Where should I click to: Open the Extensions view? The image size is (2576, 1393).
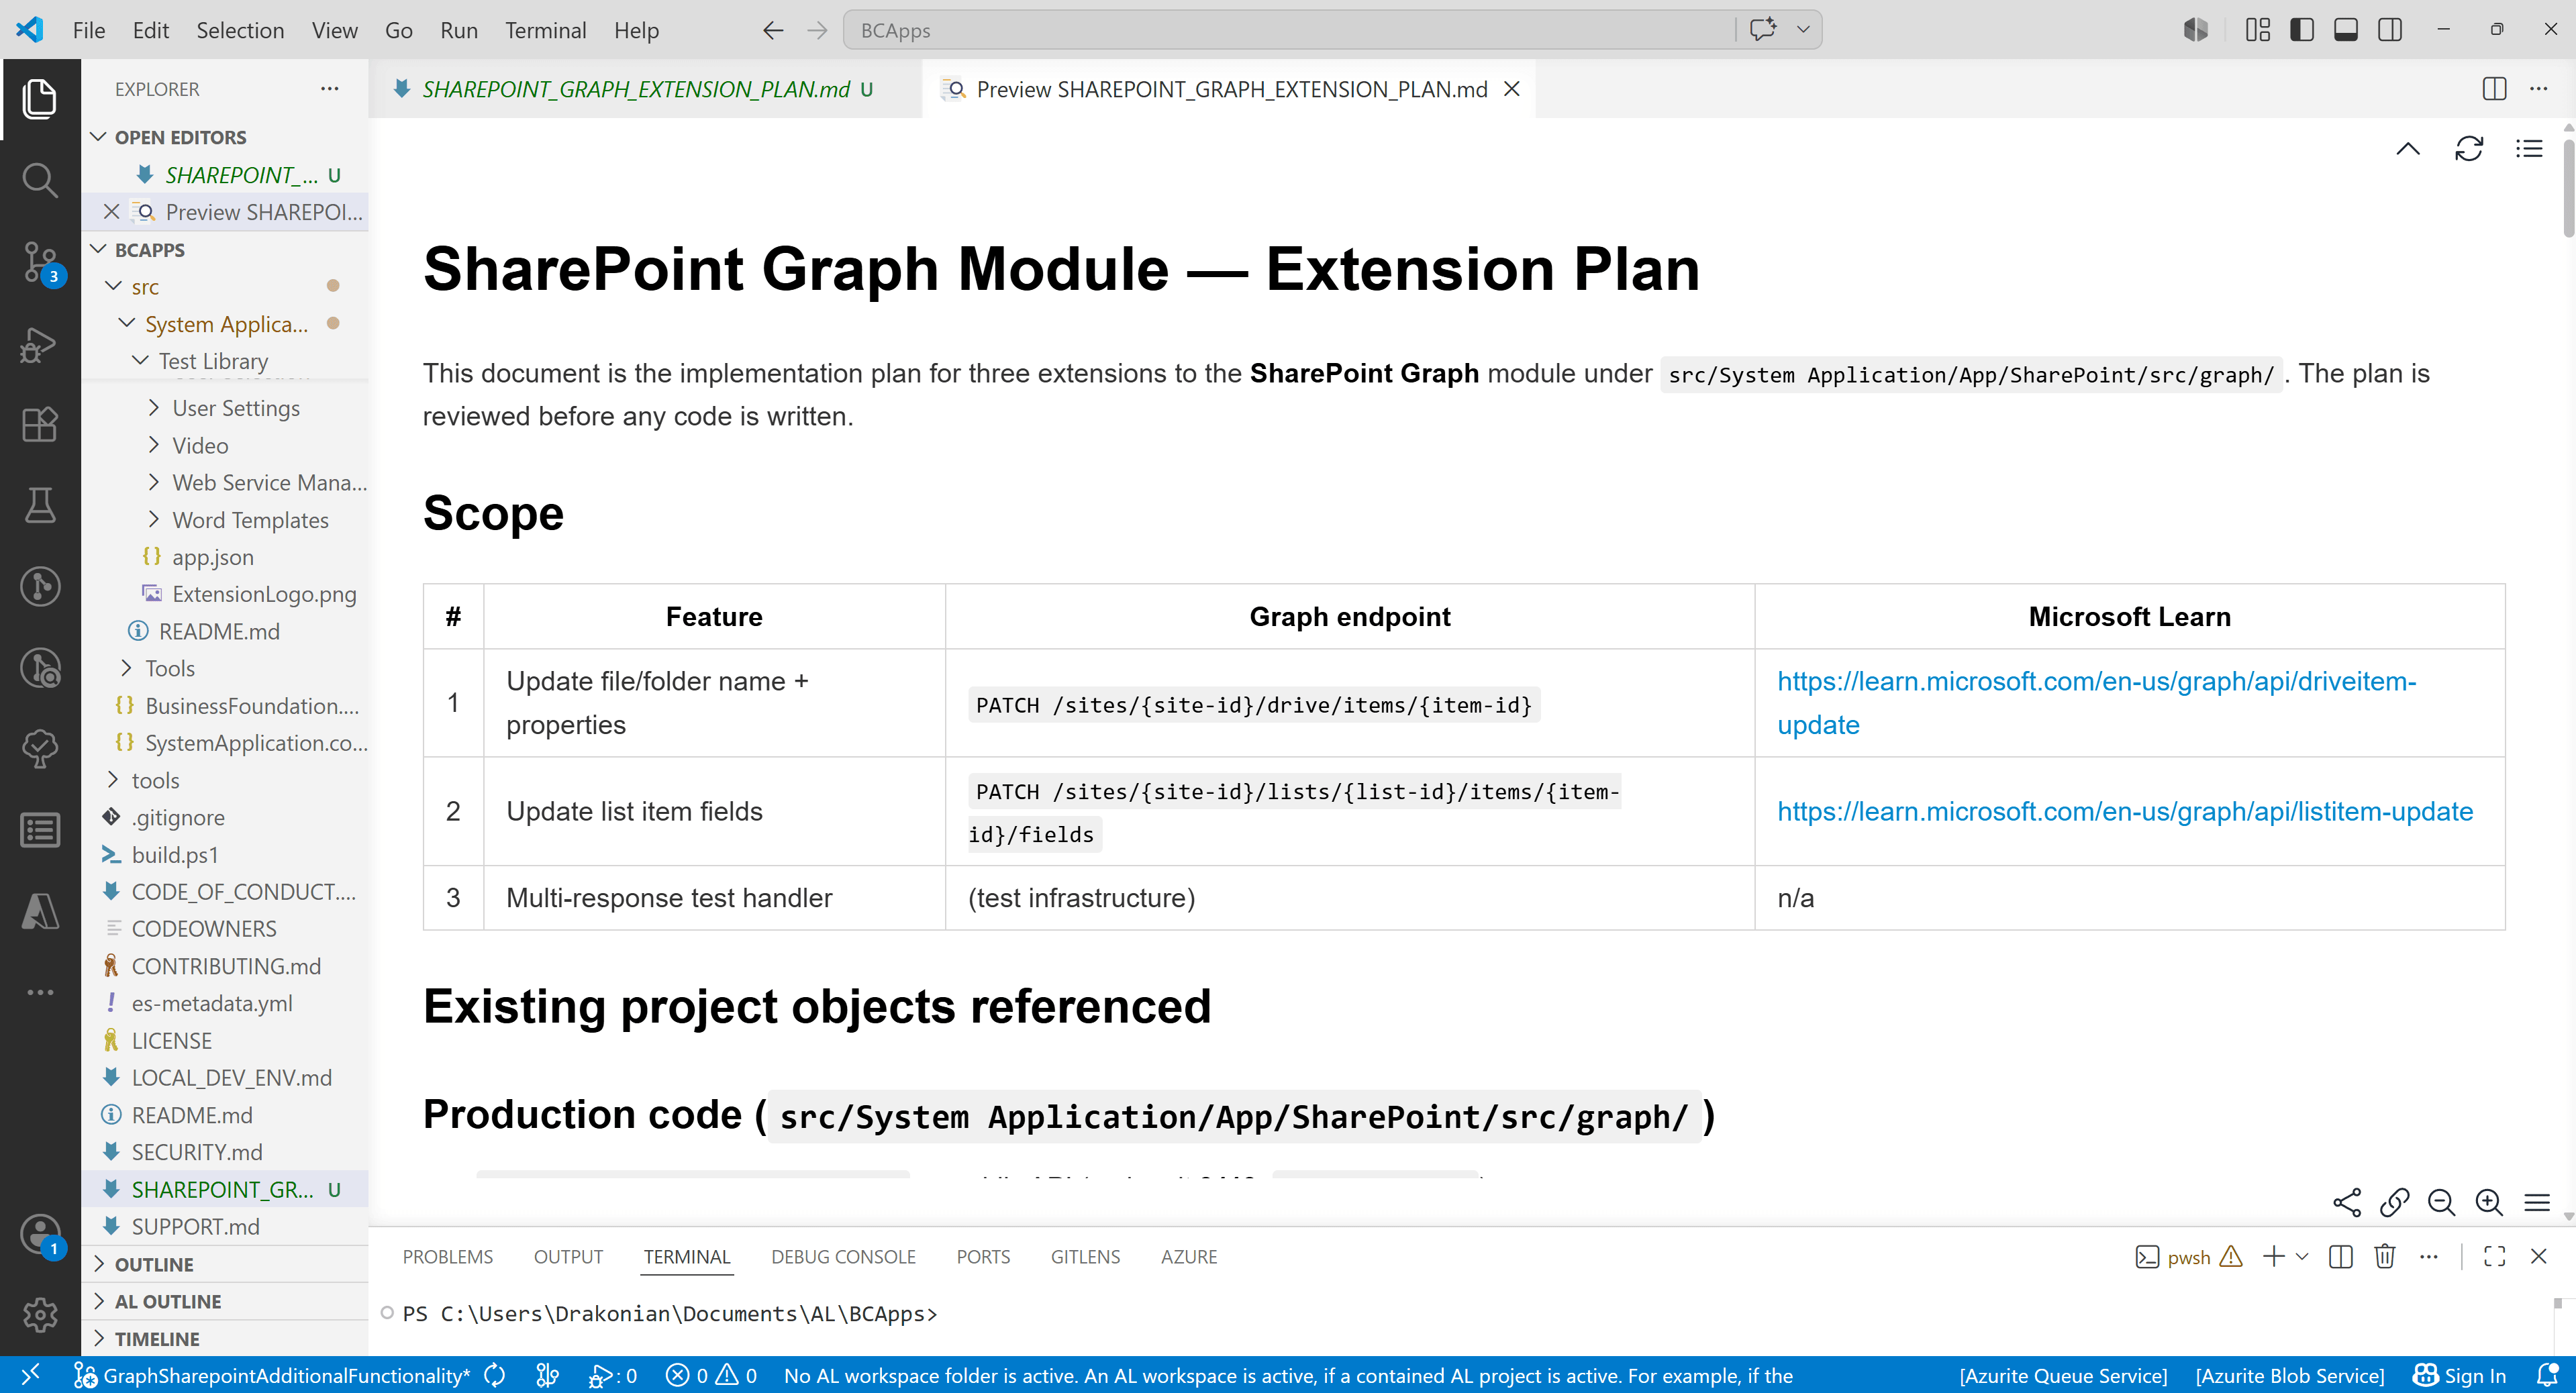(x=40, y=424)
